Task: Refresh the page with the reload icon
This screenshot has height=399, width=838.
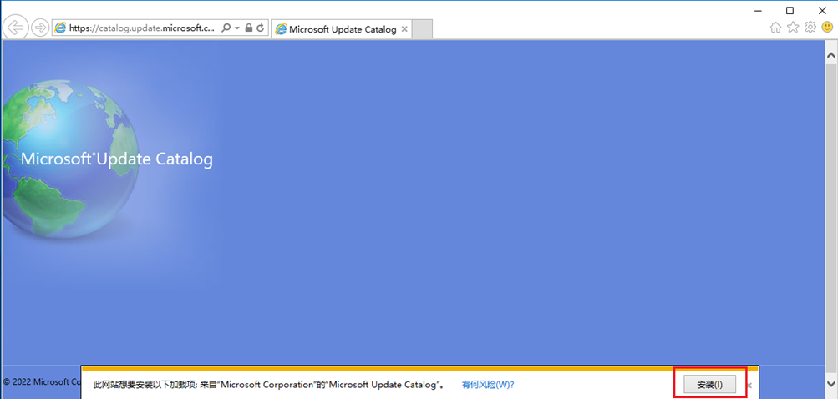Action: [261, 28]
